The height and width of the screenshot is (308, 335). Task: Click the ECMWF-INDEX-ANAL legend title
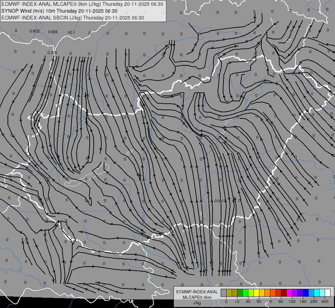coord(197,292)
